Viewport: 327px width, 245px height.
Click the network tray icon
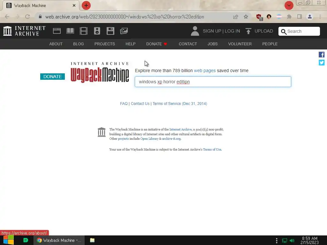[285, 241]
